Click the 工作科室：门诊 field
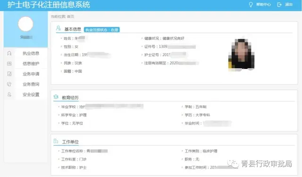Screen dimensions: 302x177 (74, 159)
